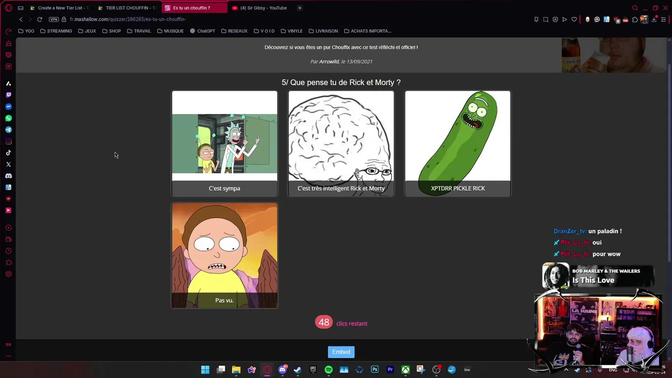
Task: Open author link Arrowild
Action: 329,61
